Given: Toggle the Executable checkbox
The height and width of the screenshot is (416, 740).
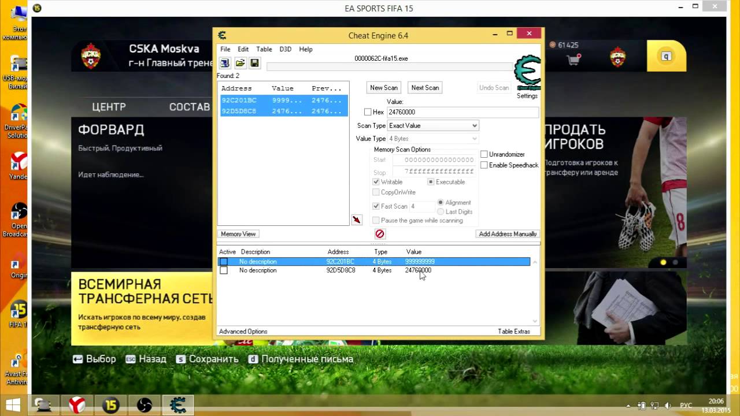Looking at the screenshot, I should coord(431,182).
